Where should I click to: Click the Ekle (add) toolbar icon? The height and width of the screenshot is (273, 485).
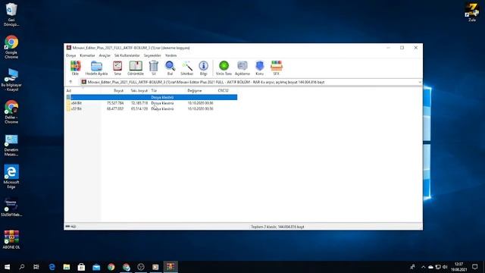pos(75,67)
